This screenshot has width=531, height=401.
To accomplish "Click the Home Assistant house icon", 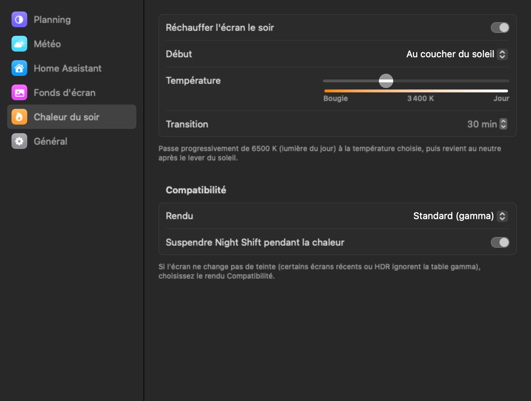I will [x=19, y=68].
